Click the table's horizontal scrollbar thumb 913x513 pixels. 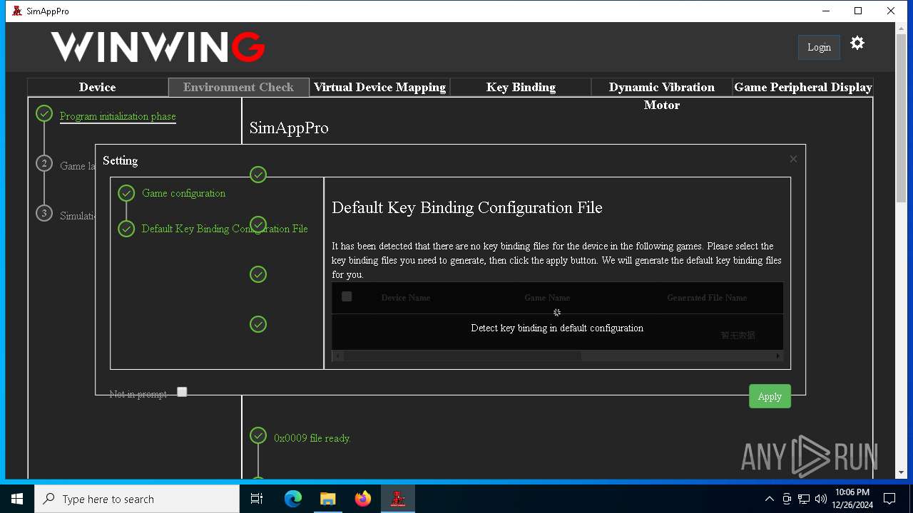pyautogui.click(x=463, y=356)
